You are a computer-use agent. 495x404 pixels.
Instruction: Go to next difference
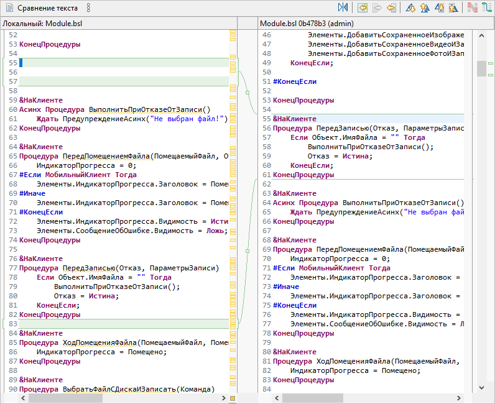(x=410, y=8)
